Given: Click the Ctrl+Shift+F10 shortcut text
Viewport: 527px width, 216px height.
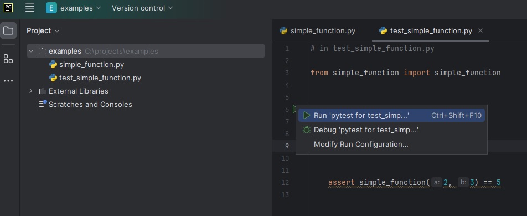Looking at the screenshot, I should pos(456,115).
